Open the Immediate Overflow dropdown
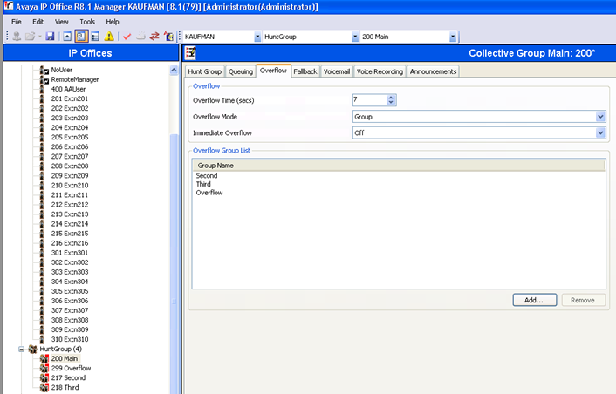The height and width of the screenshot is (394, 616). click(600, 133)
